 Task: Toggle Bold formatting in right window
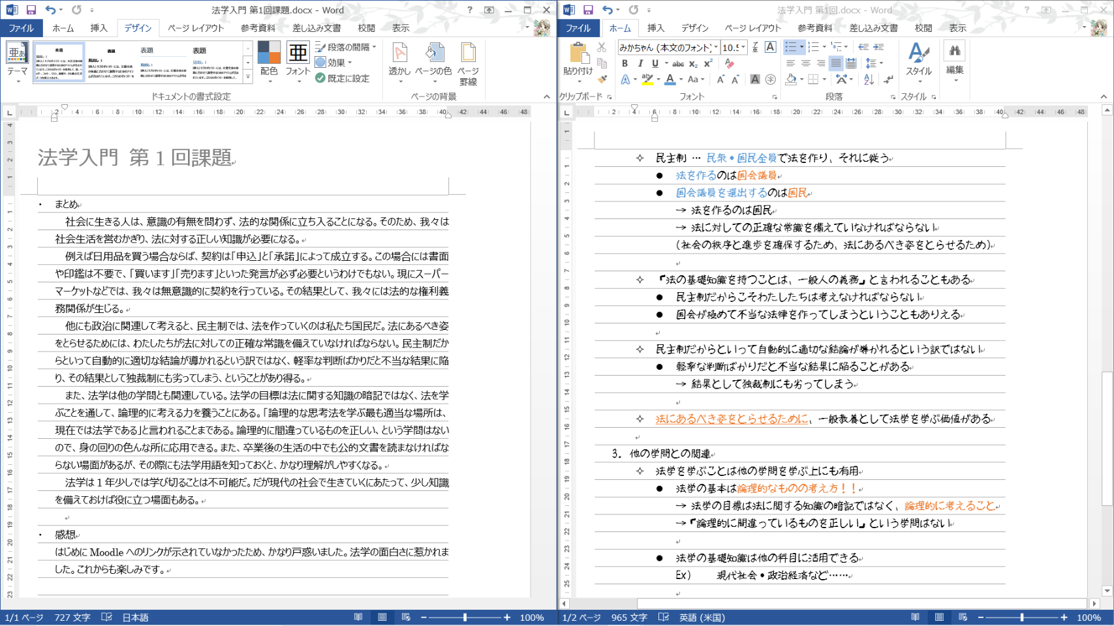click(625, 64)
